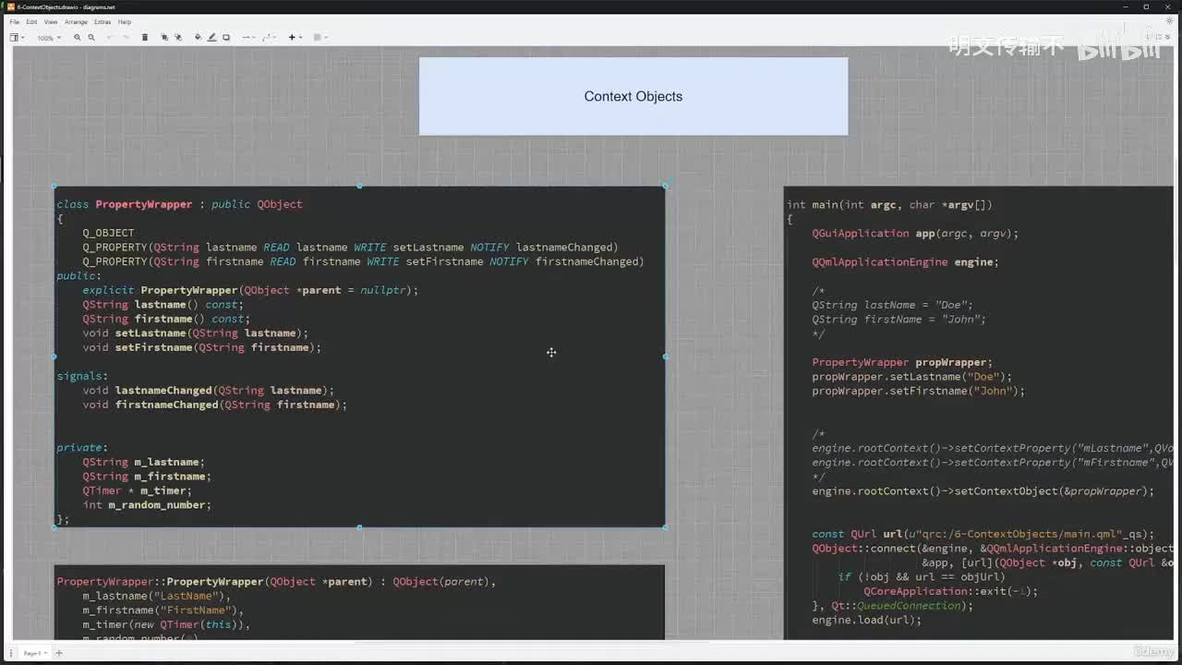Select the Context Objects title box
Screen dimensions: 1182x665
[x=633, y=96]
